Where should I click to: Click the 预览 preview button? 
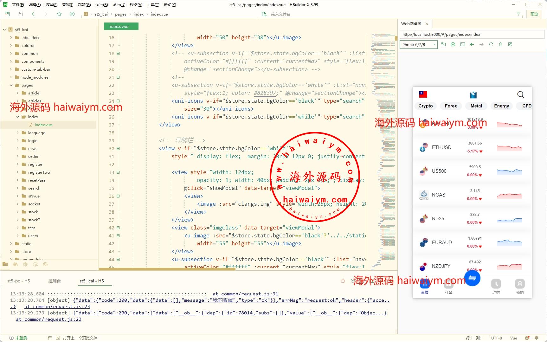tap(534, 14)
